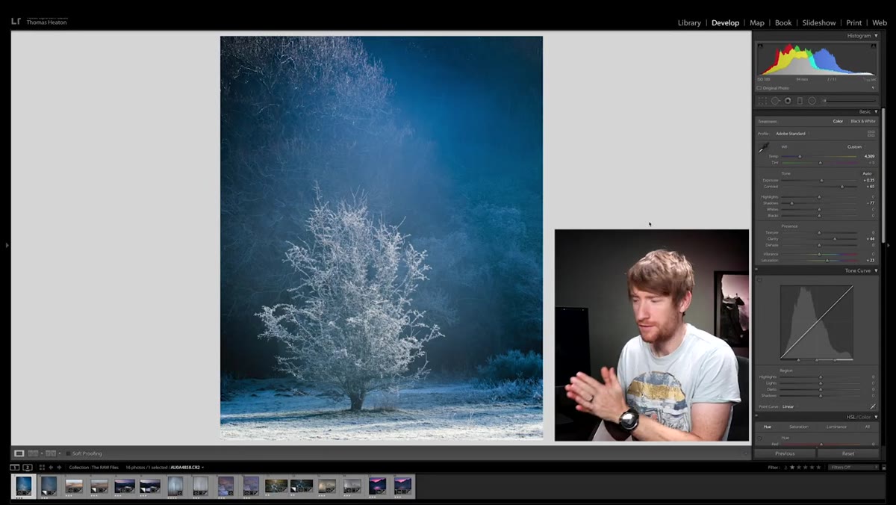This screenshot has width=896, height=505.
Task: Pick the White Balance Selector eyedropper
Action: [x=763, y=147]
